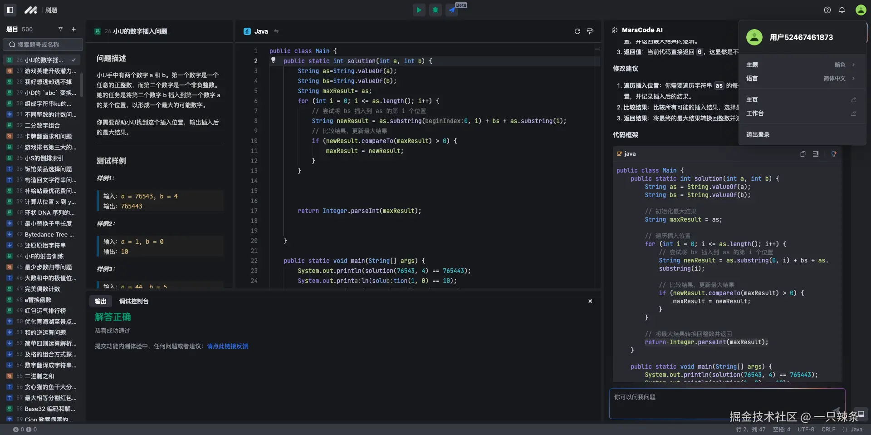Open the help question mark icon
Image resolution: width=871 pixels, height=435 pixels.
point(827,10)
